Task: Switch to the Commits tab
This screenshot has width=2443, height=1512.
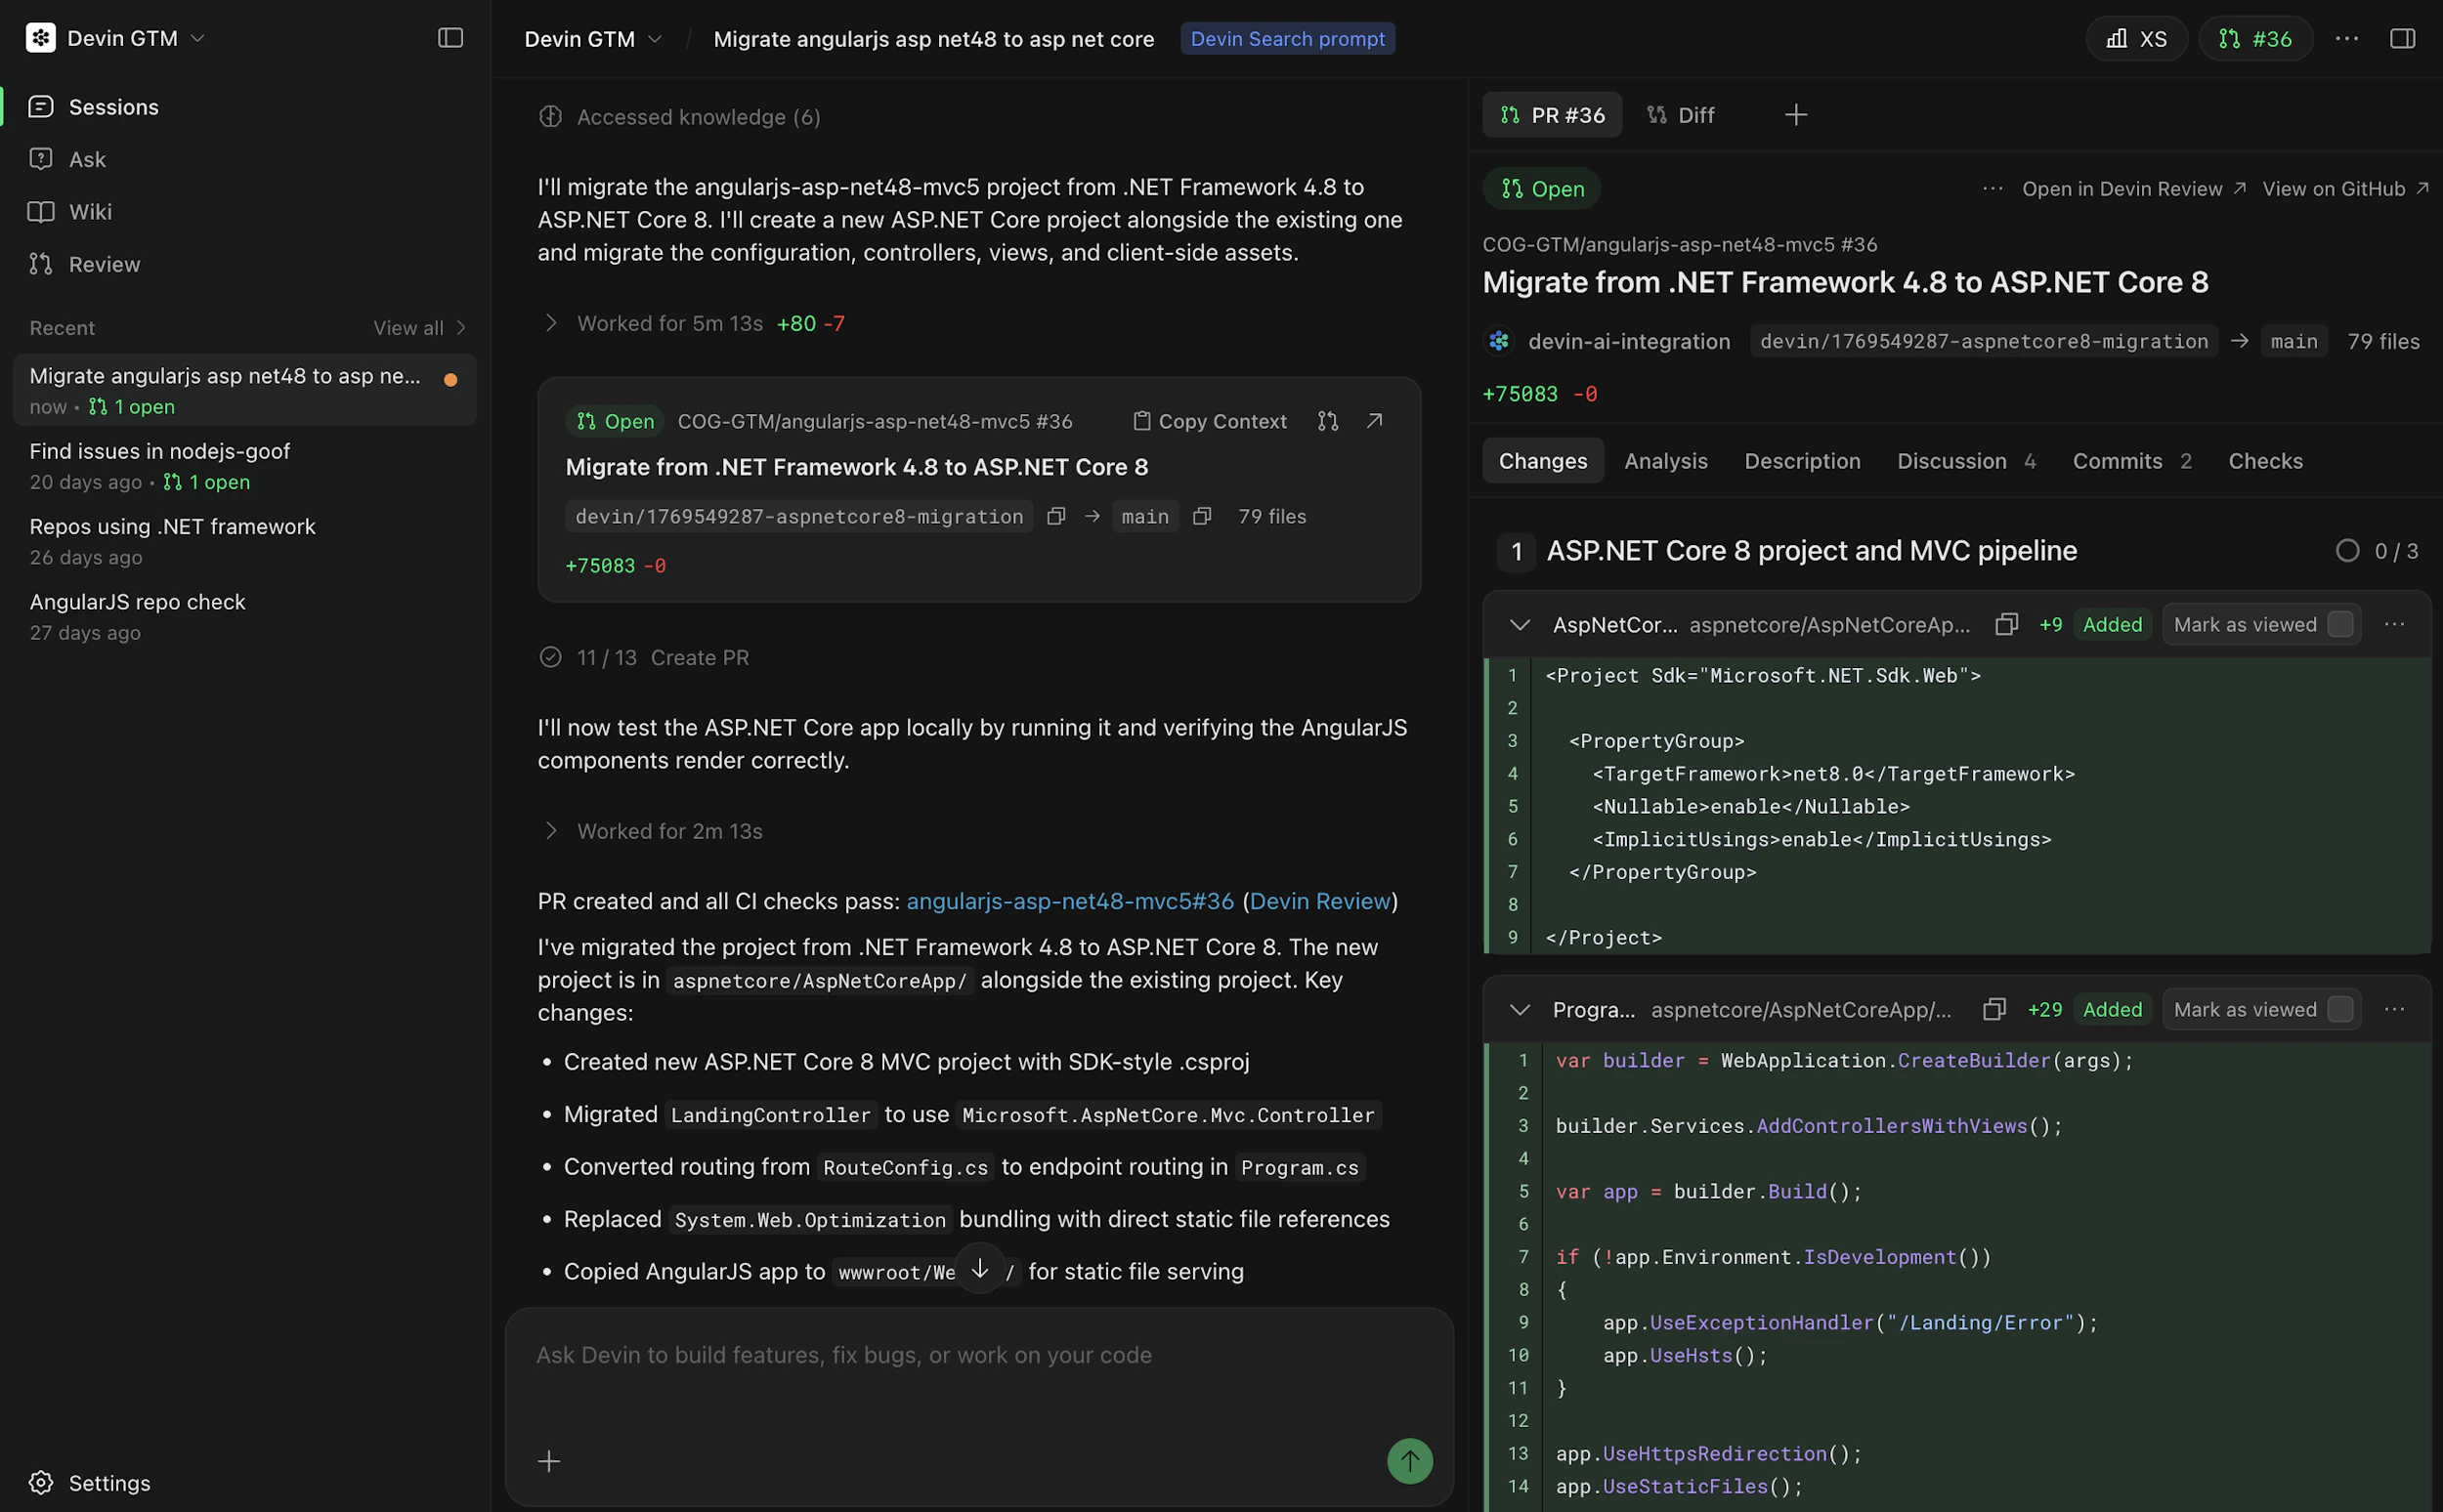Action: pos(2118,461)
